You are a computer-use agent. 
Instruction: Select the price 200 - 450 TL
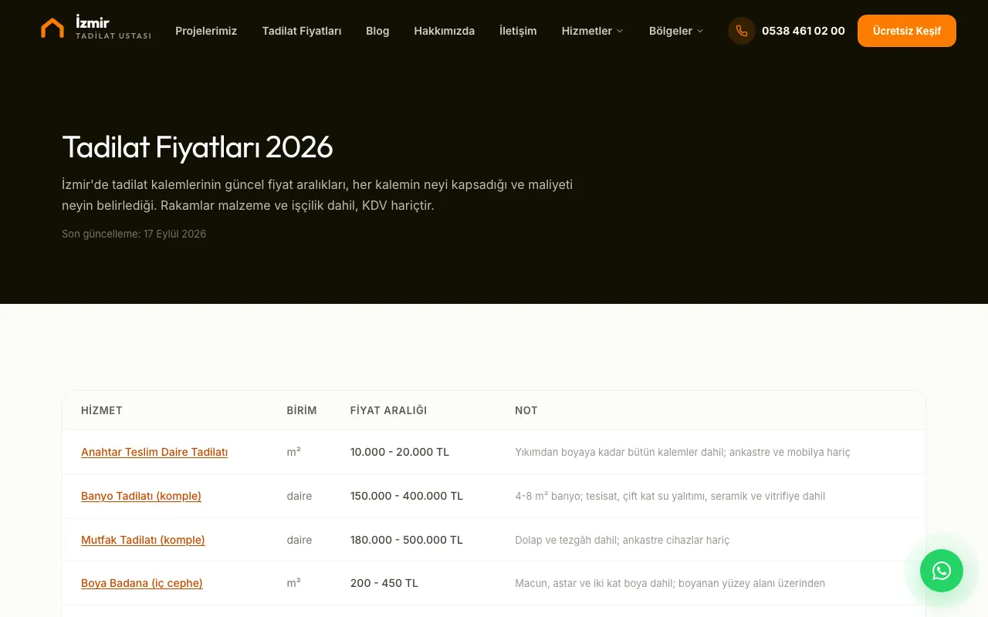point(384,583)
